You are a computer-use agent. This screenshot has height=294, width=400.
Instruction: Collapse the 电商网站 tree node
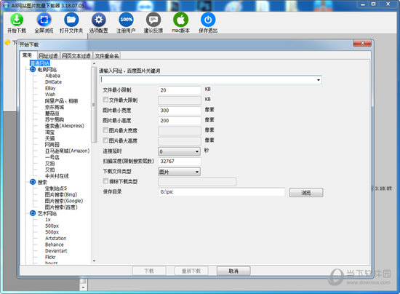33,69
